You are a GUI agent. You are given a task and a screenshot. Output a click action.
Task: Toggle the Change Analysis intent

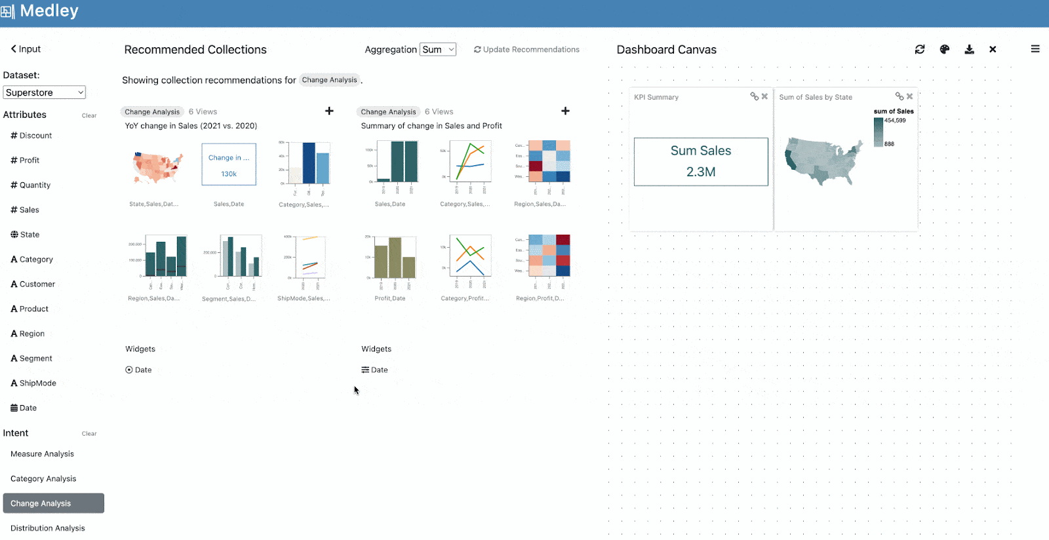click(54, 503)
